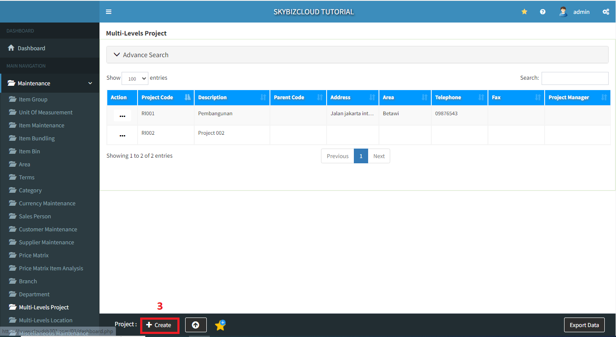Click the hamburger menu icon in header

click(x=109, y=12)
